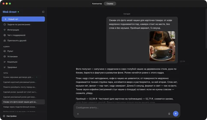Viewport: 207px width, 120px height.
Task: Click the Сегодня date label
Action: pos(127,14)
